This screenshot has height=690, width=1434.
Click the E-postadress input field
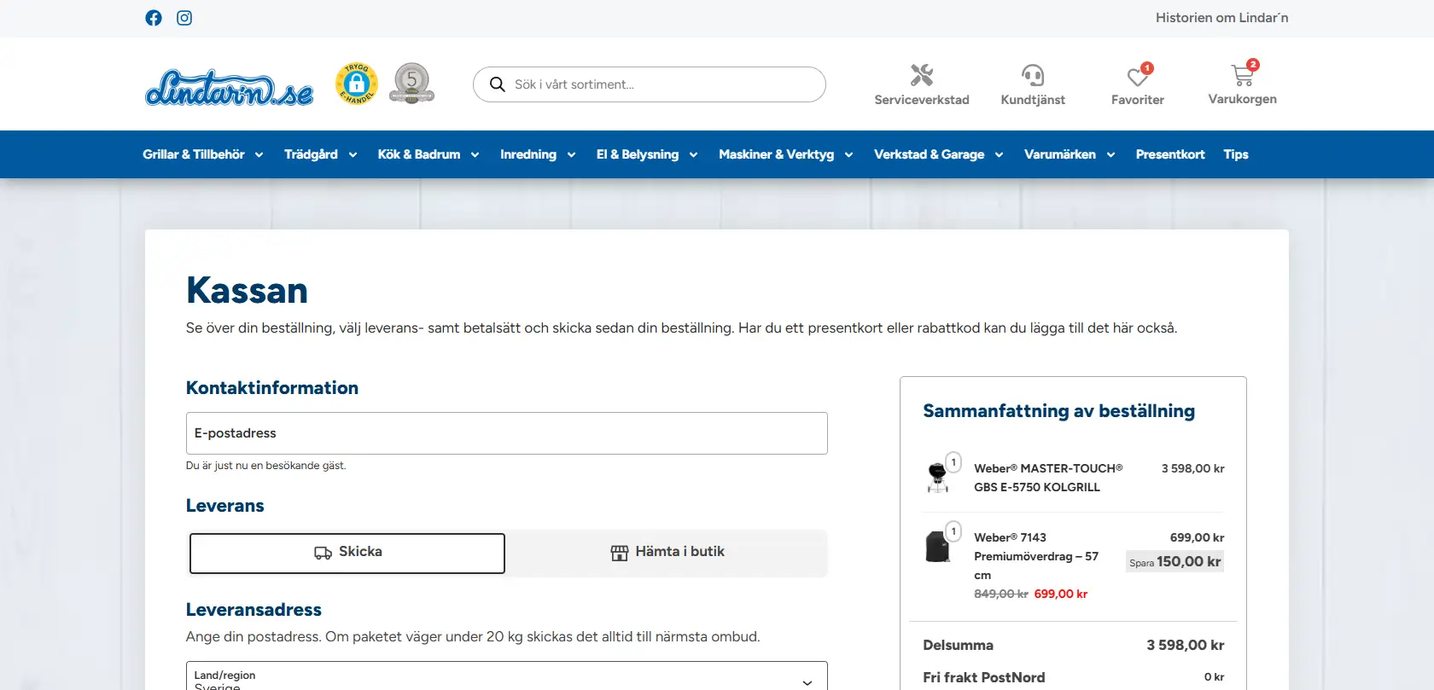click(506, 433)
